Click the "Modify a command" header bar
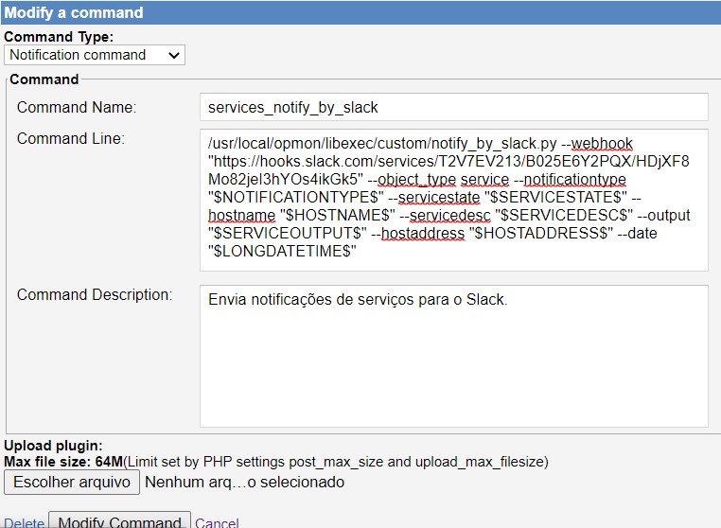The height and width of the screenshot is (528, 721). coord(360,13)
